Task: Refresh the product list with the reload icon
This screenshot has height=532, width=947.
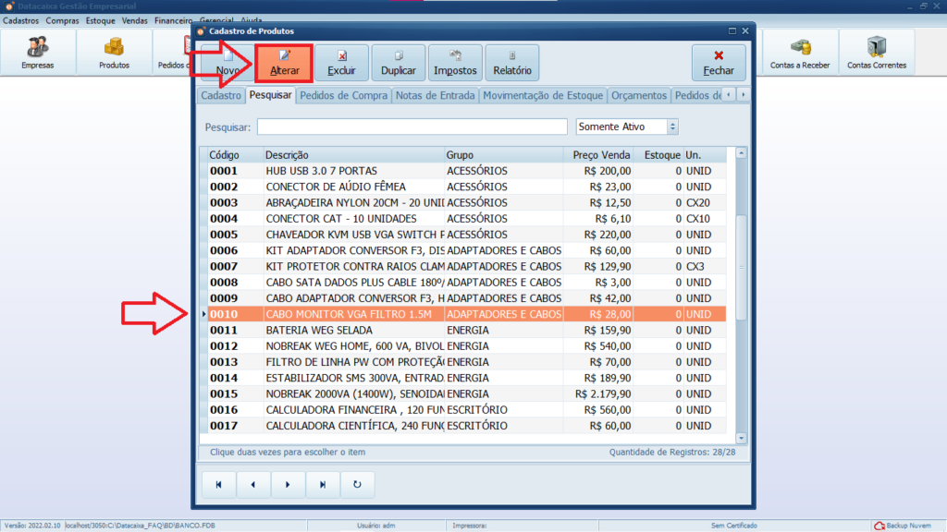Action: coord(356,483)
